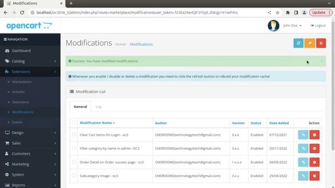The width and height of the screenshot is (335, 188).
Task: Check the Clear Cart Items On Login row
Action: click(74, 135)
